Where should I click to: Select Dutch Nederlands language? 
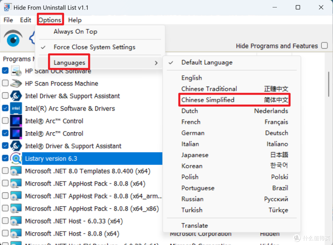232,110
